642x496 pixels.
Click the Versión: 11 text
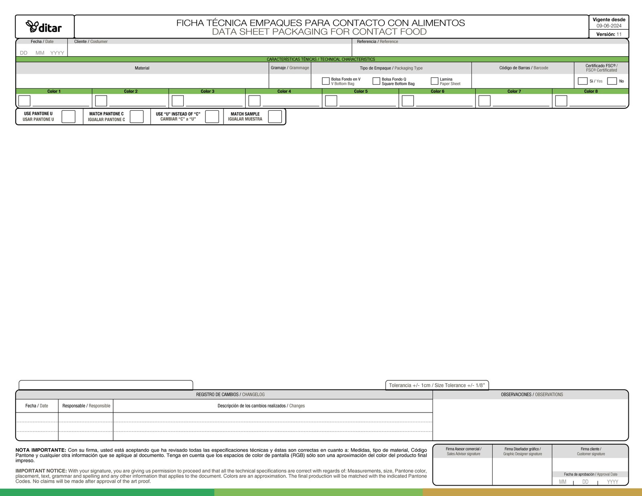[x=609, y=34]
